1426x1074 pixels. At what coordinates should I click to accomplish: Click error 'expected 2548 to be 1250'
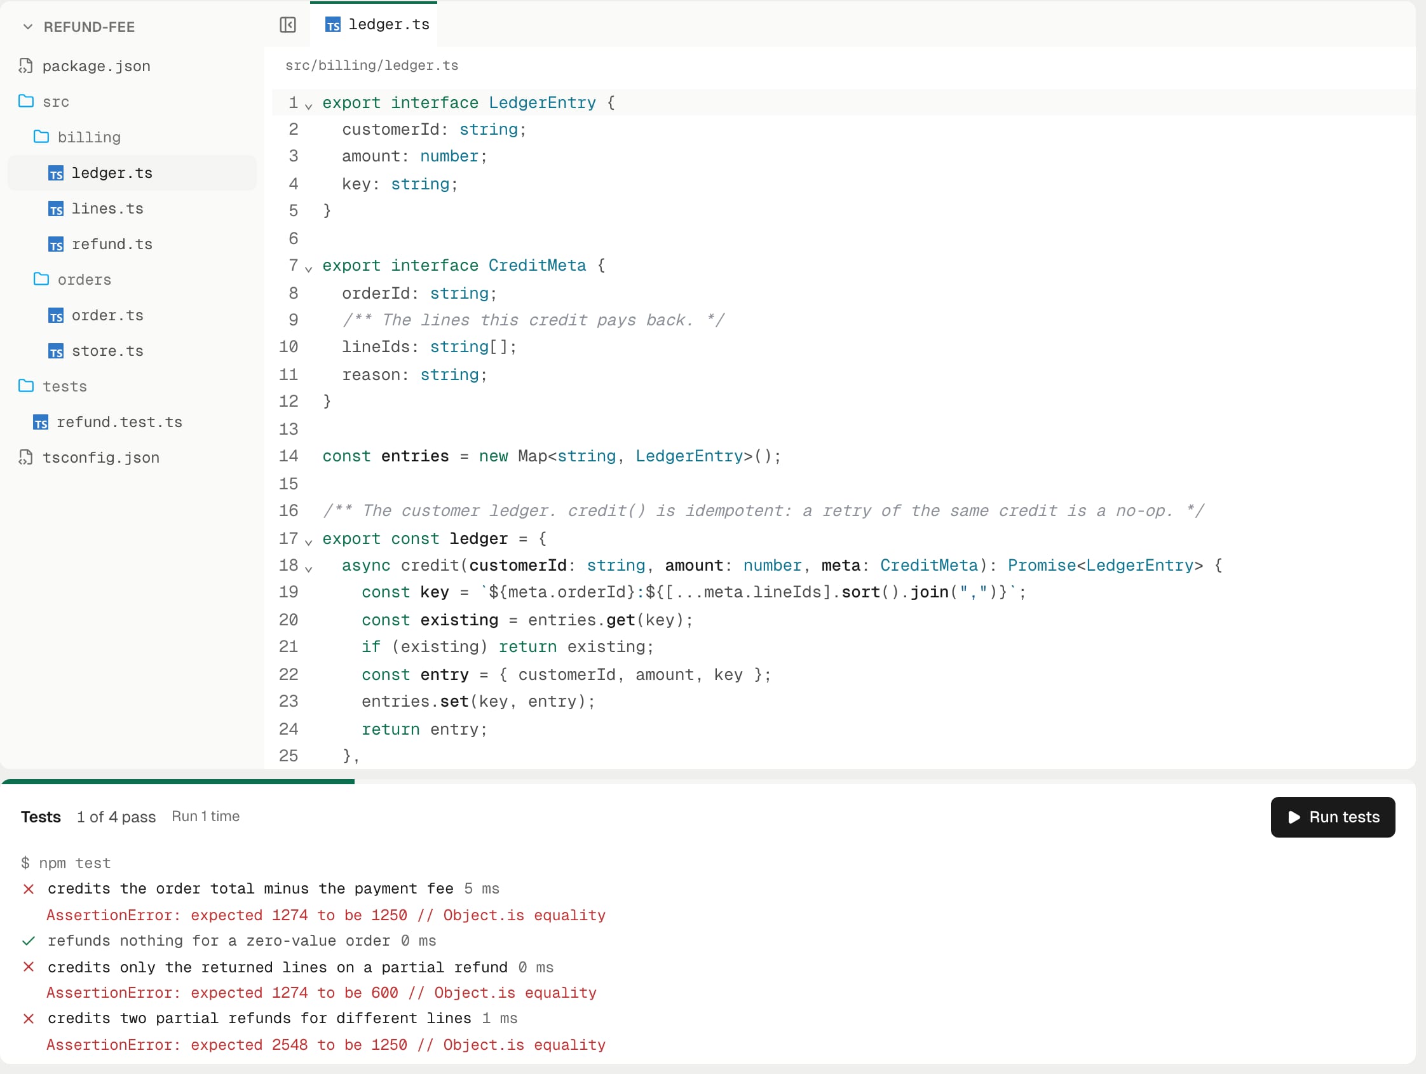(325, 1044)
